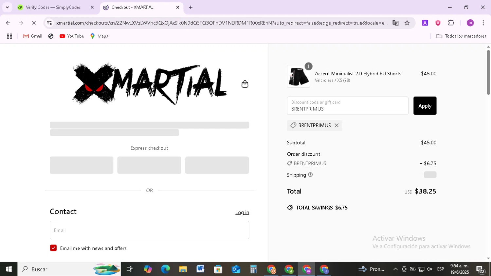Stop loading the page

[34, 23]
